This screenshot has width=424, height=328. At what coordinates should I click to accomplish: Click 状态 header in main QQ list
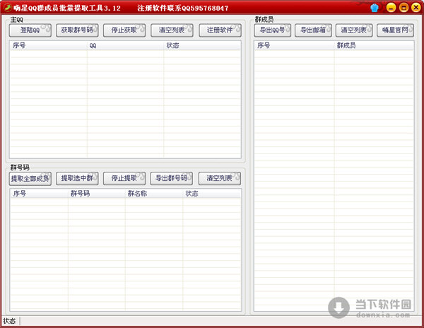point(202,45)
